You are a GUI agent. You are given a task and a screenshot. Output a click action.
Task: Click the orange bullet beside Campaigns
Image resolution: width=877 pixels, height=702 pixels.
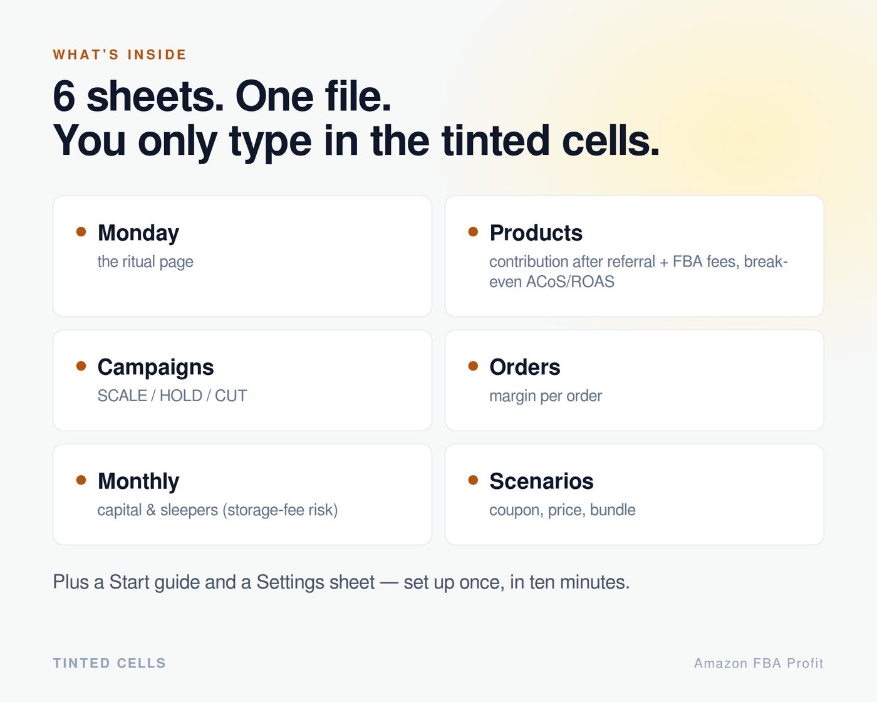[81, 366]
